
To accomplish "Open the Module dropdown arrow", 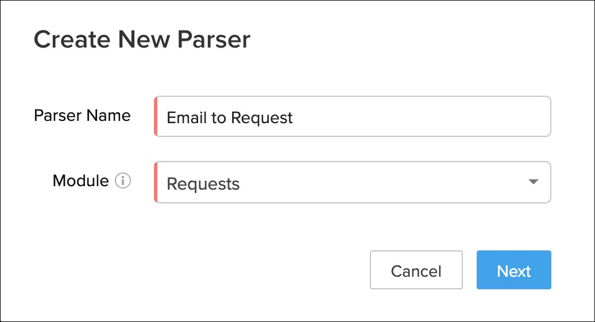I will click(x=533, y=182).
